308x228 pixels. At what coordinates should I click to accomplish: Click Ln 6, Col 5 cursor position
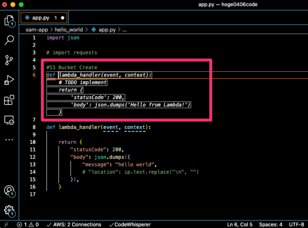240,225
